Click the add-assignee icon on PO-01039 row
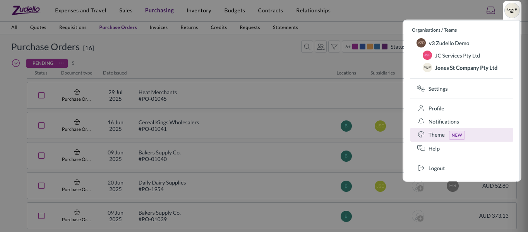 click(x=418, y=216)
